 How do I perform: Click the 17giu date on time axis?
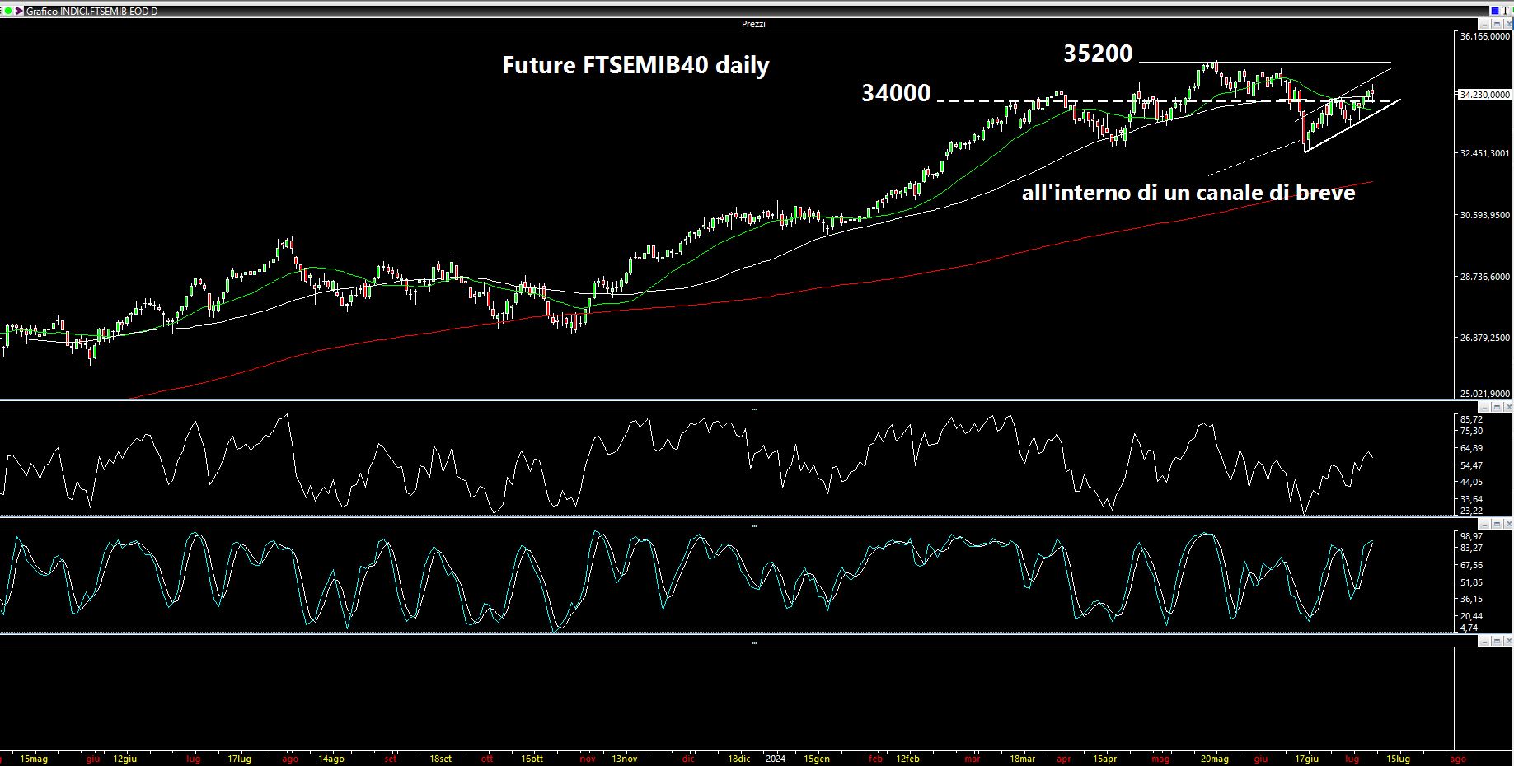pos(1307,759)
